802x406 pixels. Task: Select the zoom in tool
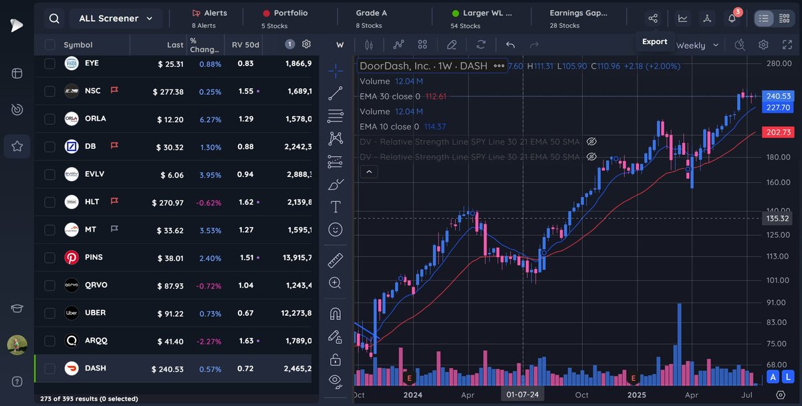[336, 282]
